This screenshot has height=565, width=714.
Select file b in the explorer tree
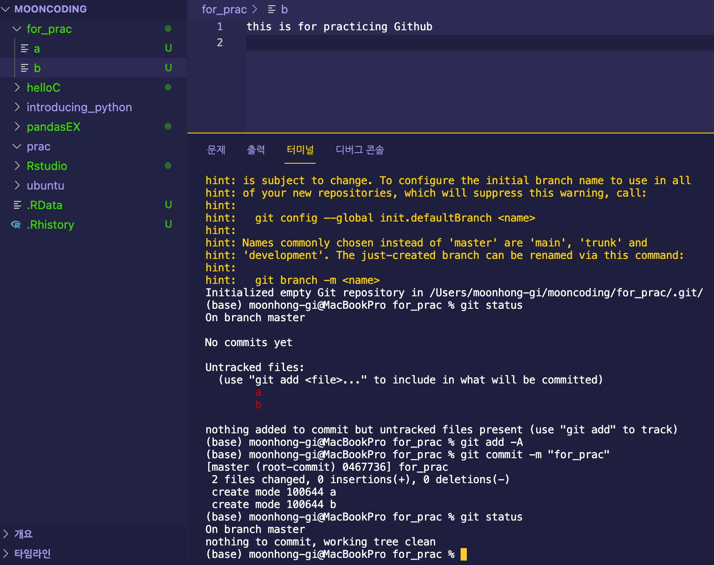click(93, 68)
